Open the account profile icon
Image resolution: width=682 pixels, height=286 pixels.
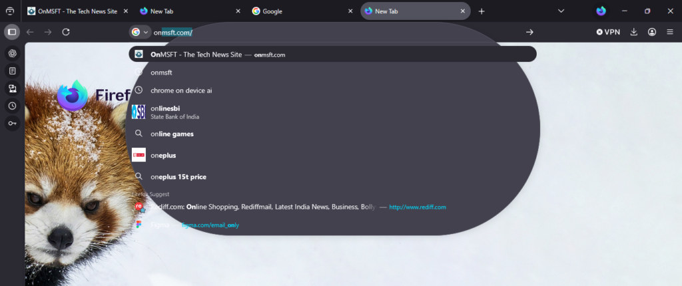pos(652,32)
